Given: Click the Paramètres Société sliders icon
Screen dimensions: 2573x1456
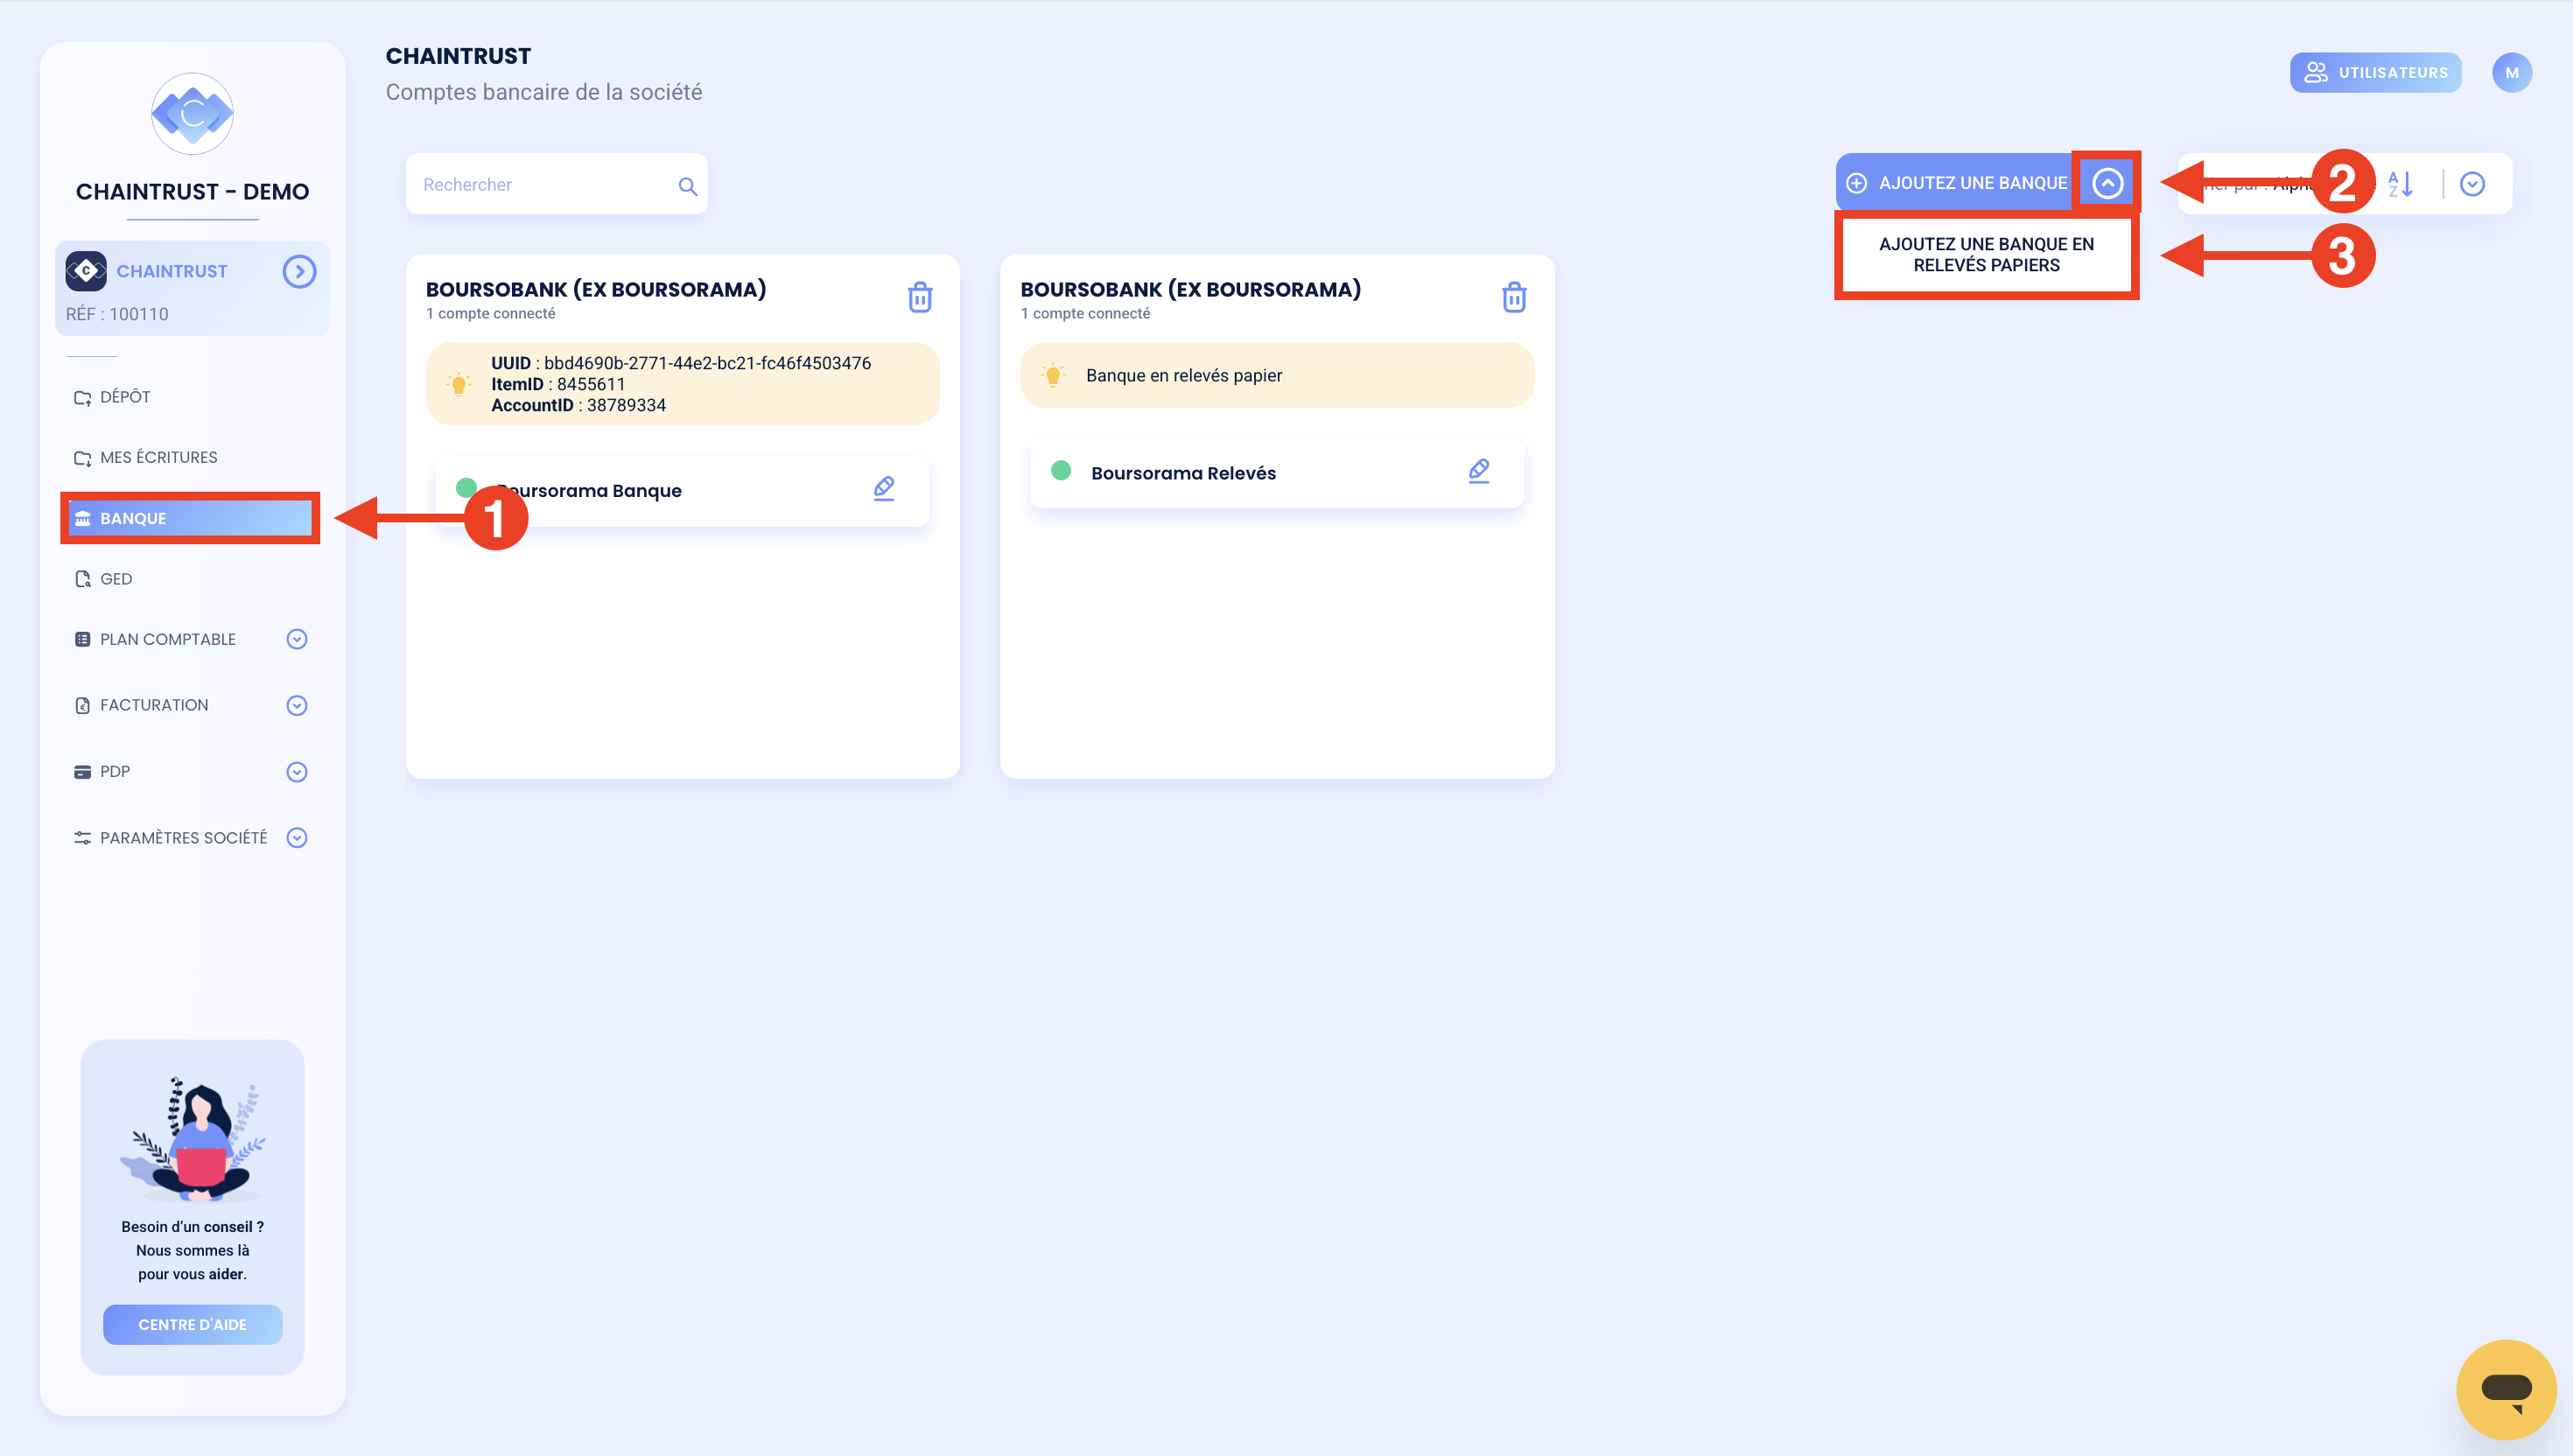Looking at the screenshot, I should 83,838.
